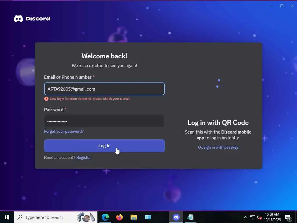
Task: Choose Or, sign in with passkey
Action: [x=218, y=147]
